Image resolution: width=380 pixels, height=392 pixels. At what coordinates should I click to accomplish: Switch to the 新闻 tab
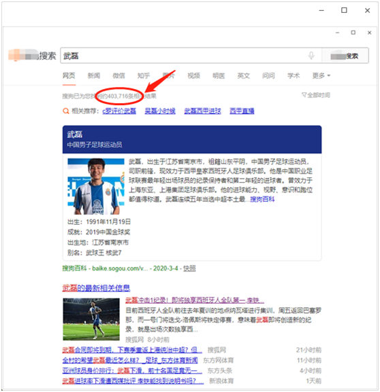pos(94,75)
